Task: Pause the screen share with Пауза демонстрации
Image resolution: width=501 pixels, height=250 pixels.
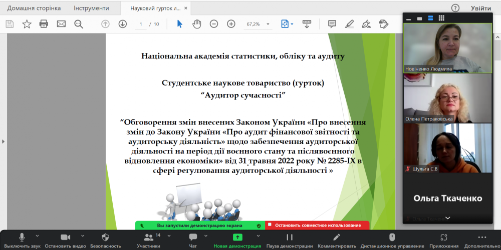Action: (x=289, y=237)
